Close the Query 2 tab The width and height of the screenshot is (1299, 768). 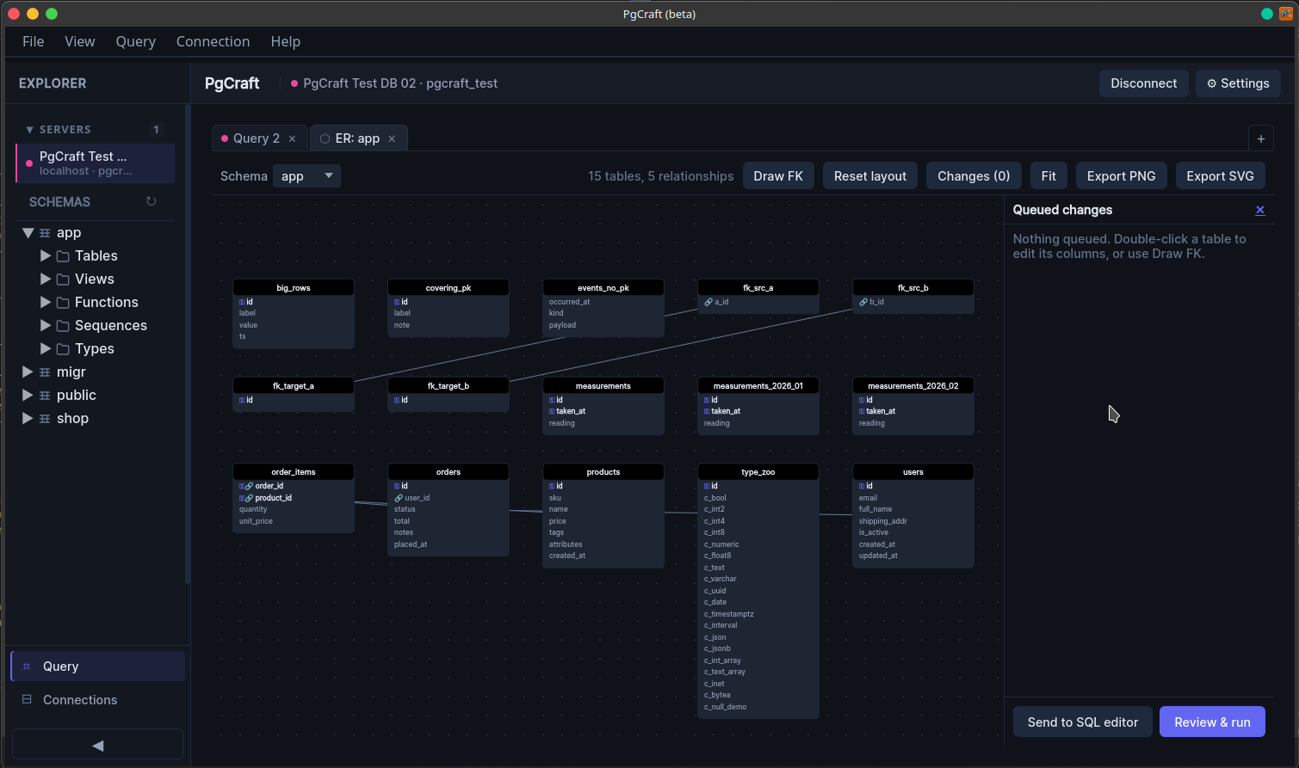tap(293, 138)
